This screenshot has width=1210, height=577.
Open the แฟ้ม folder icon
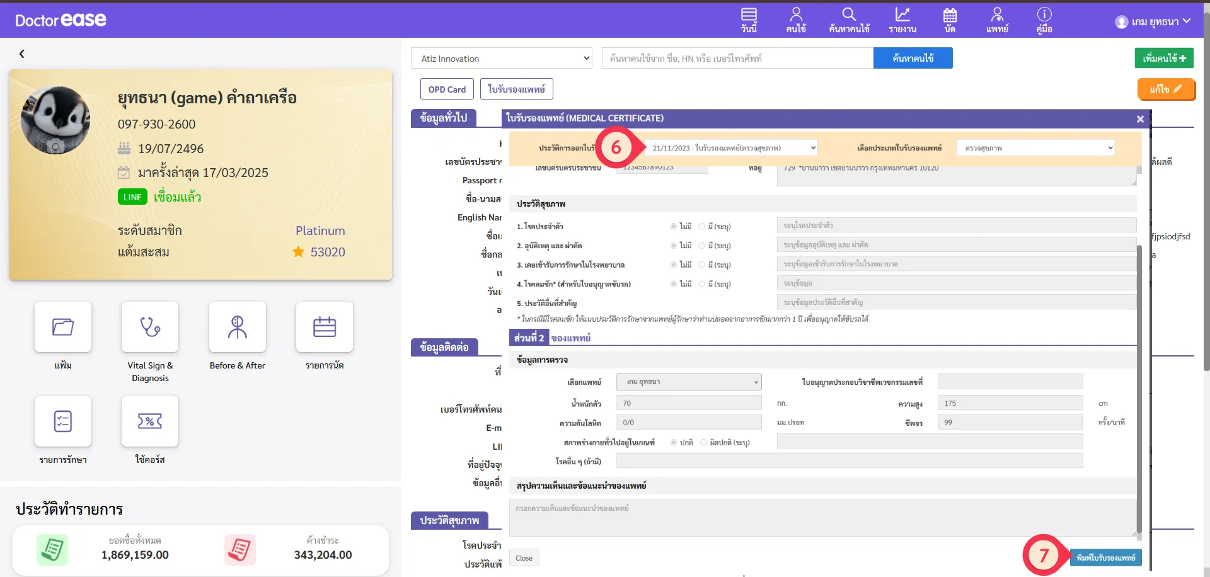[63, 327]
